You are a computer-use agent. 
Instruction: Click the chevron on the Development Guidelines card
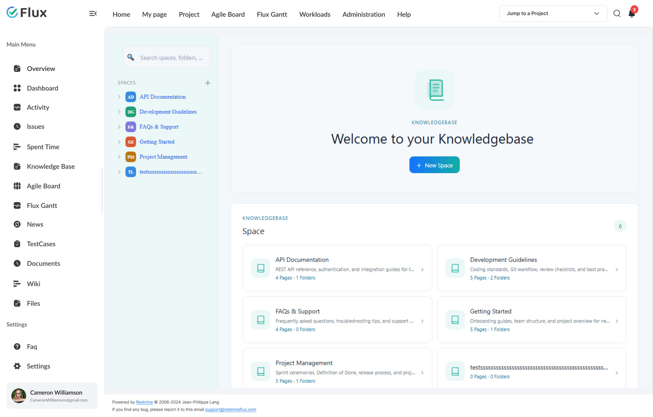click(x=617, y=270)
